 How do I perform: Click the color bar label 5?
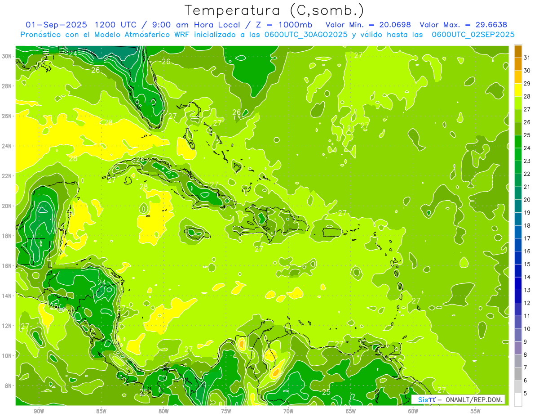tap(526, 393)
